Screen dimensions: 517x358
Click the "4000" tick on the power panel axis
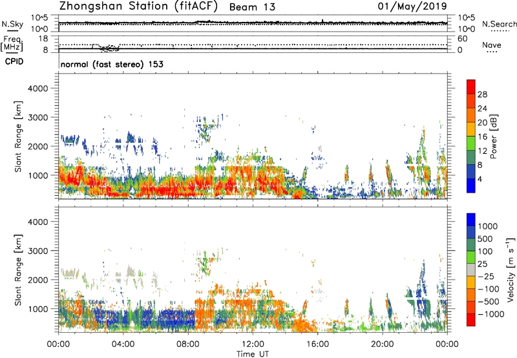coord(37,89)
